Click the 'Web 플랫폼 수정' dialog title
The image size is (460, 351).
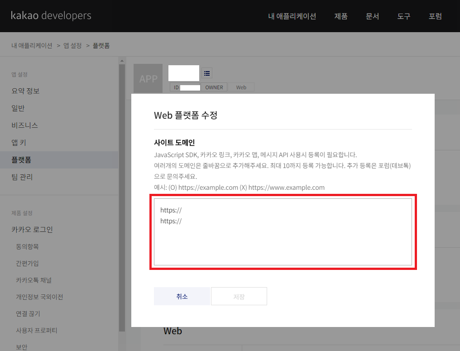pos(186,115)
